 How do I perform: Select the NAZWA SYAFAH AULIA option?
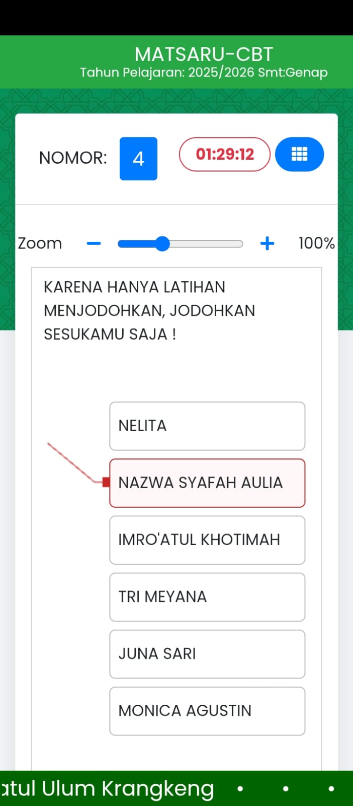click(207, 483)
